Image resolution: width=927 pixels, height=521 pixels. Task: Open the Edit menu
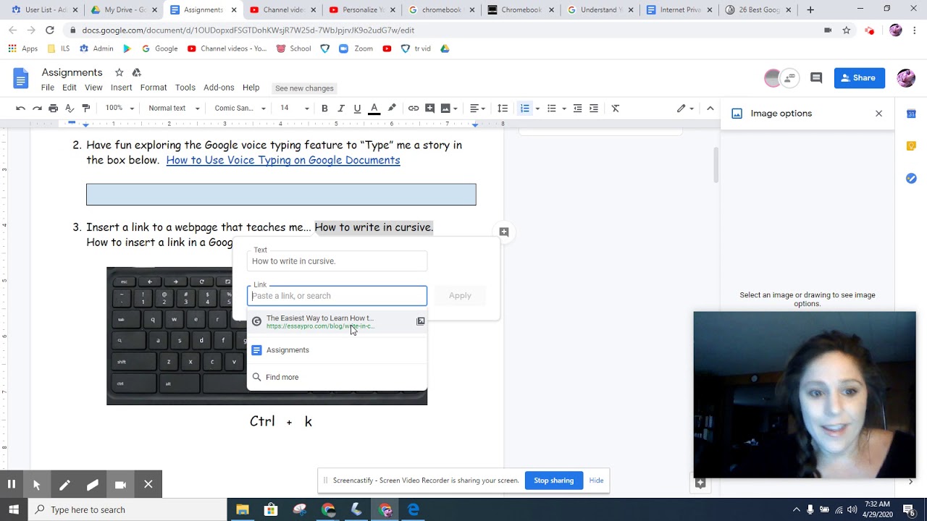point(70,88)
